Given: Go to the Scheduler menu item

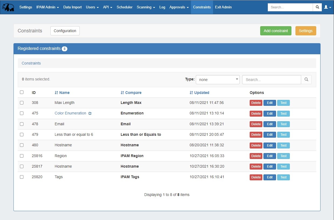Looking at the screenshot, I should (124, 7).
